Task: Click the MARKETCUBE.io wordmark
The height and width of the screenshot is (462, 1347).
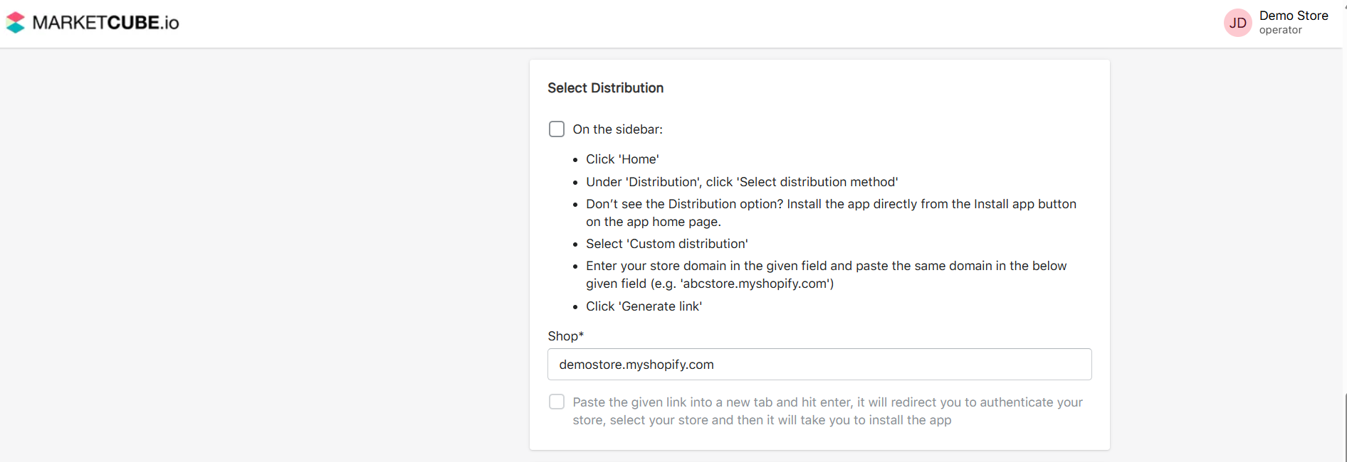Action: [105, 23]
